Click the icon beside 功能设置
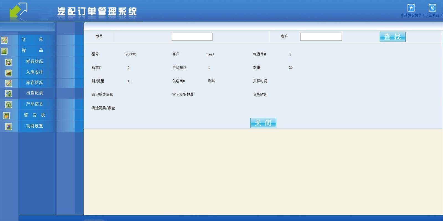Screen dimensions: 443x221 click(9, 127)
